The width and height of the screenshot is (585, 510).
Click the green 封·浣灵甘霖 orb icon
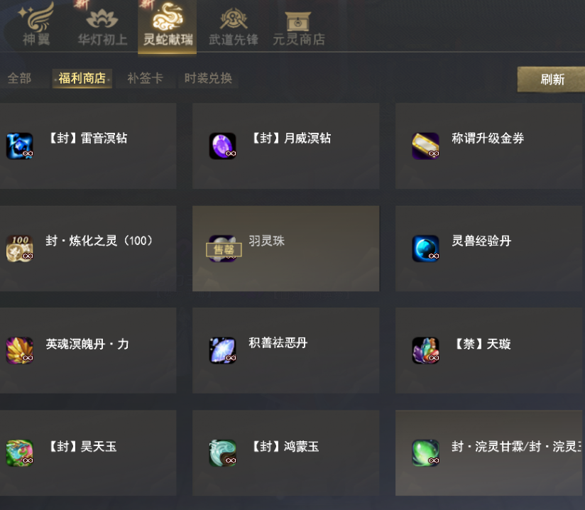[426, 453]
